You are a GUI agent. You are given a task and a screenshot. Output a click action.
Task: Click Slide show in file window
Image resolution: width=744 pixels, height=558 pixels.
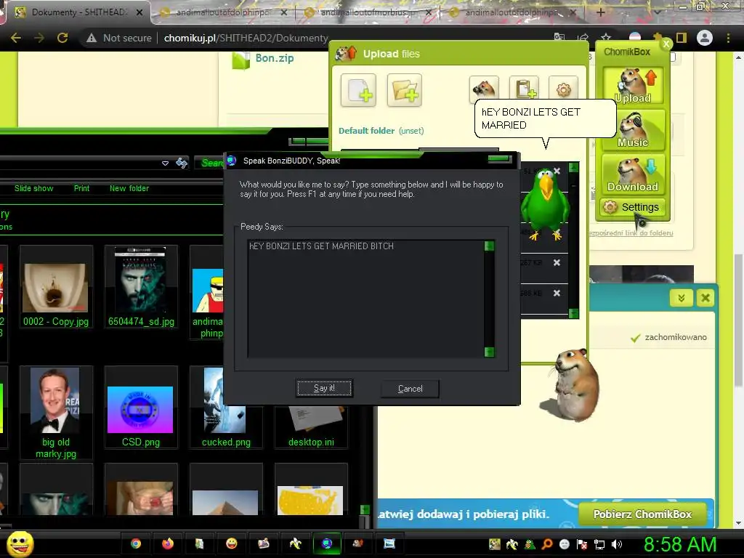(33, 188)
